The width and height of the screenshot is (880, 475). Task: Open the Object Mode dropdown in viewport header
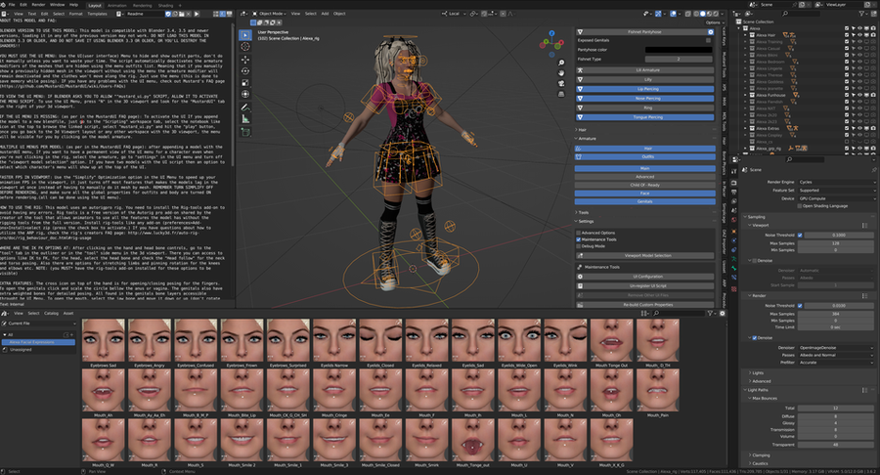tap(270, 14)
